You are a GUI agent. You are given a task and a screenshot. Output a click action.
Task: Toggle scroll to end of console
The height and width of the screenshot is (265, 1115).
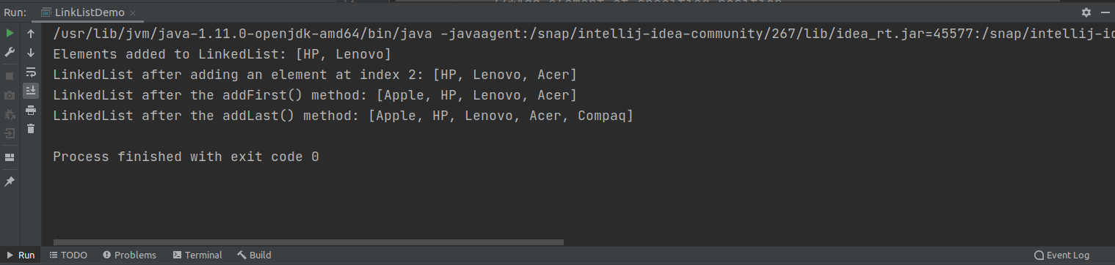[31, 91]
